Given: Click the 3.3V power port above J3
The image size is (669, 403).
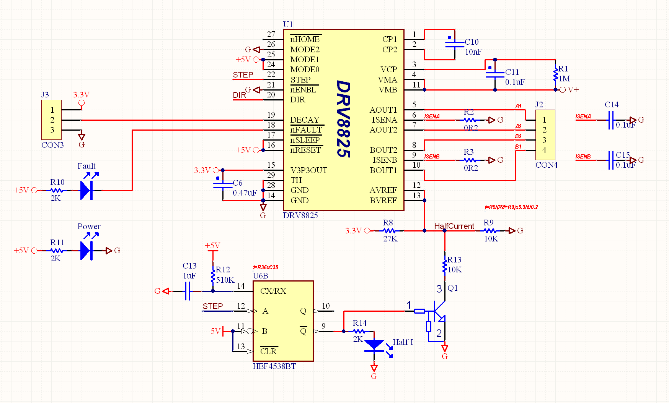Looking at the screenshot, I should (x=82, y=103).
